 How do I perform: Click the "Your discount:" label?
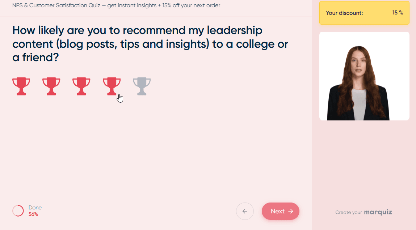click(344, 13)
